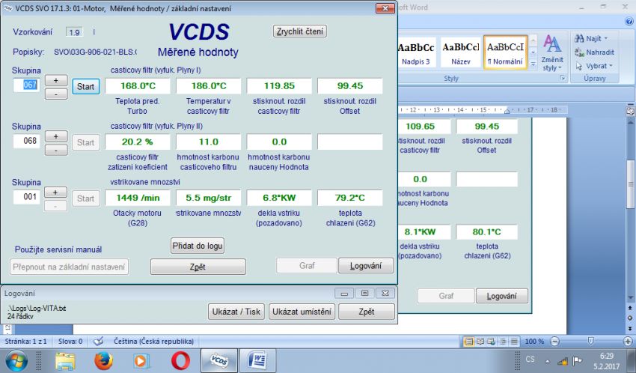Click Slova: 0 word count
The height and width of the screenshot is (373, 636).
(x=70, y=342)
